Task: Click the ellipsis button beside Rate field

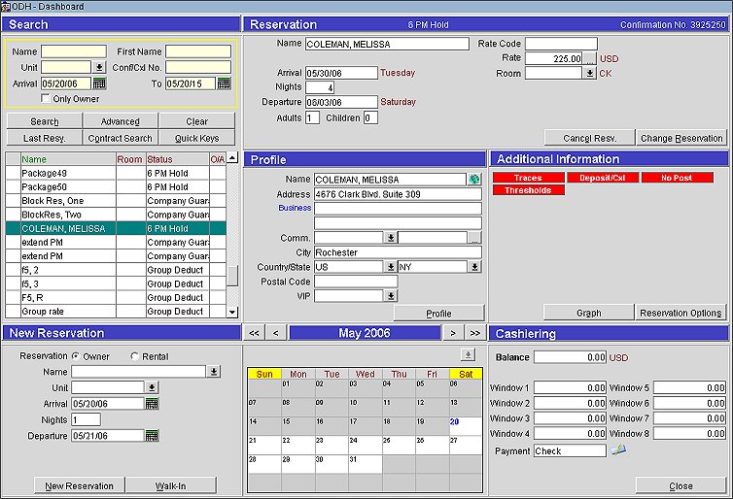Action: [588, 58]
